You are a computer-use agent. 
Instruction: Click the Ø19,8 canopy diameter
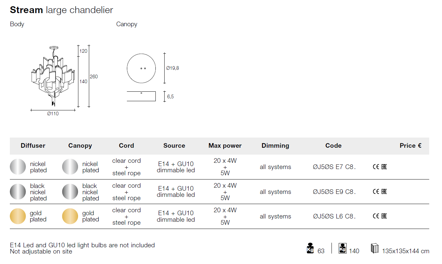172,68
